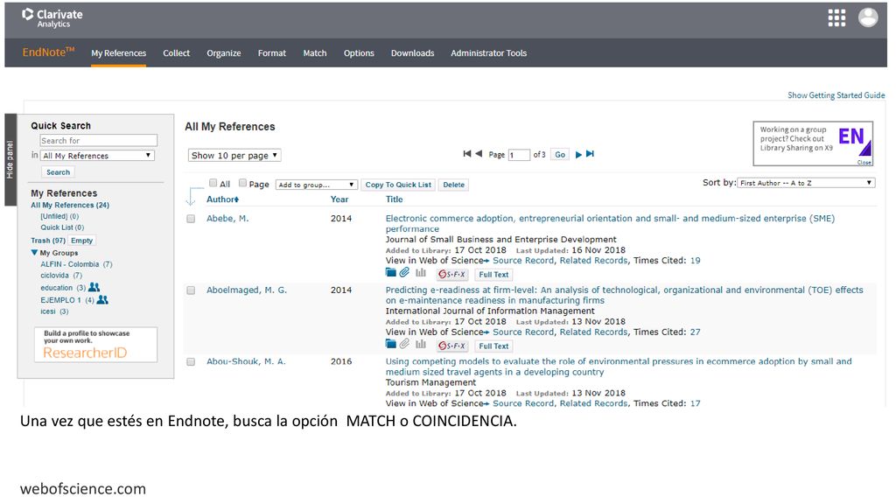
Task: Click paperclip icon for Aboelmaged reference
Action: 404,344
